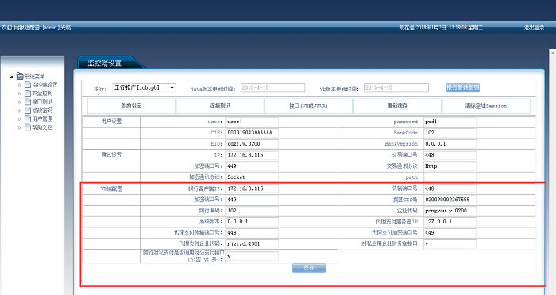Click the java版本更新时间 date field
Screen dimensions: 556x295
[x=272, y=87]
